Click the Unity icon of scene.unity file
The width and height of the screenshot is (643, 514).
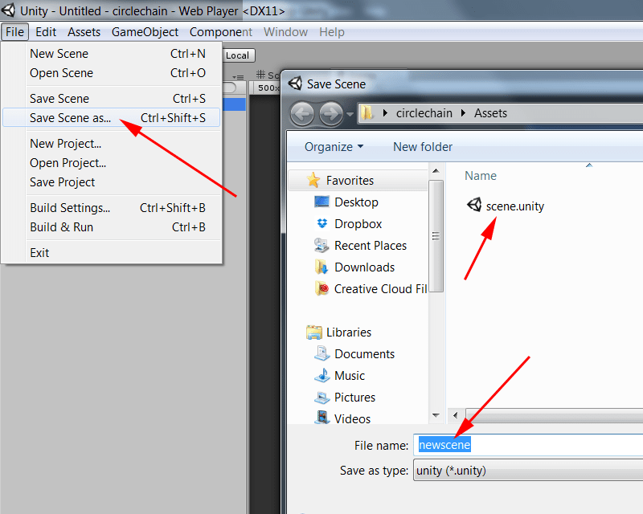click(x=474, y=205)
